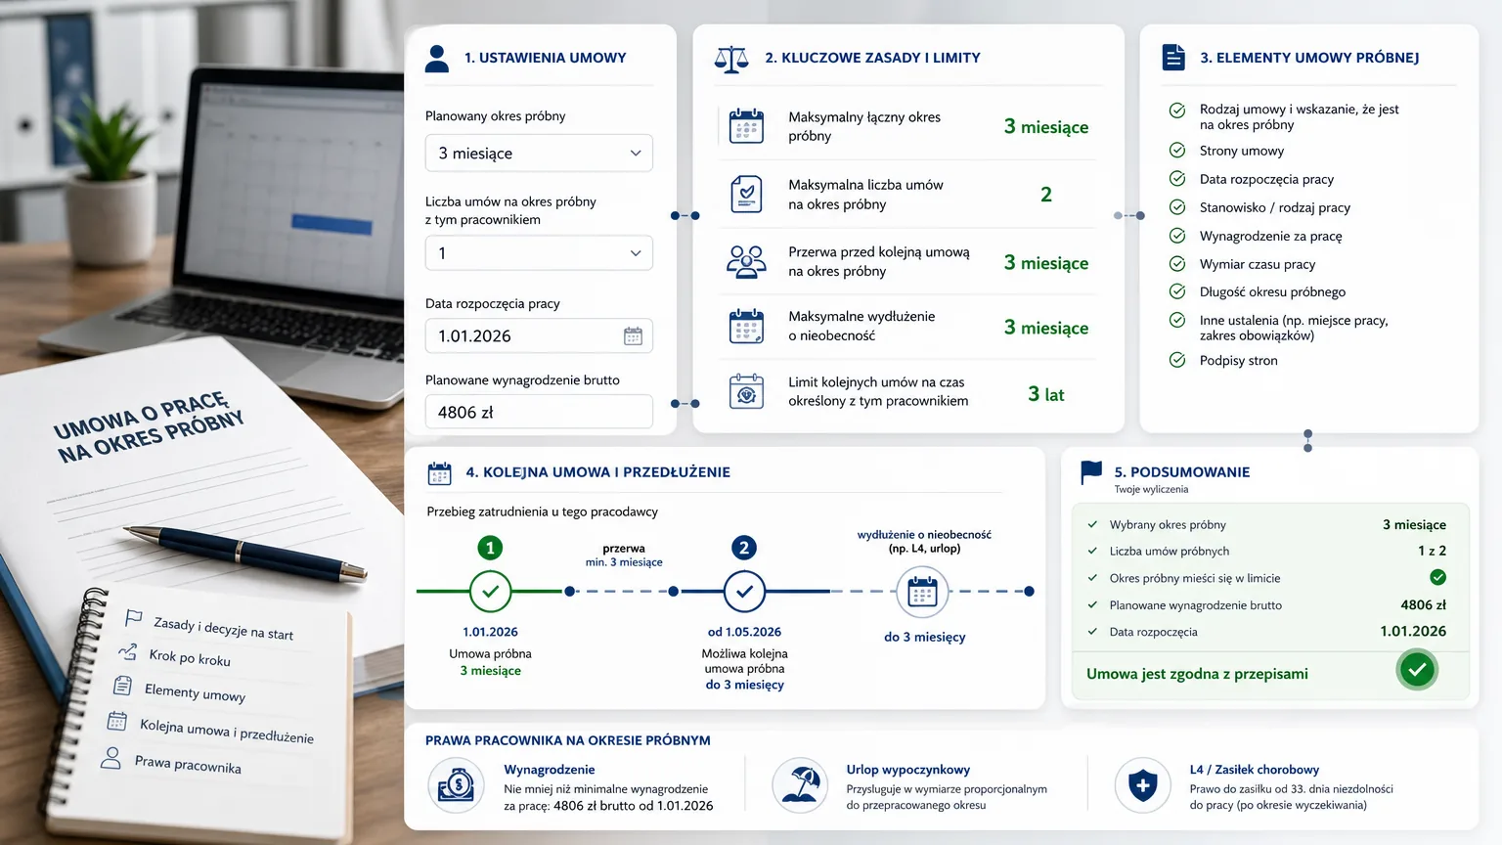Screen dimensions: 1502x845
Task: Click the value 2 for Maksymalna liczba umów
Action: click(x=1045, y=195)
